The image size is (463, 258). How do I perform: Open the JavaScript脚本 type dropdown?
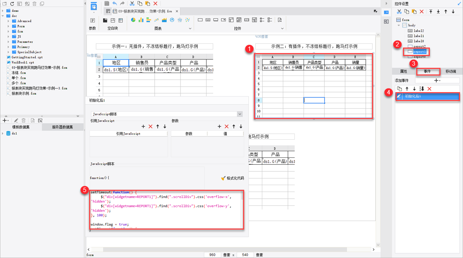(240, 114)
